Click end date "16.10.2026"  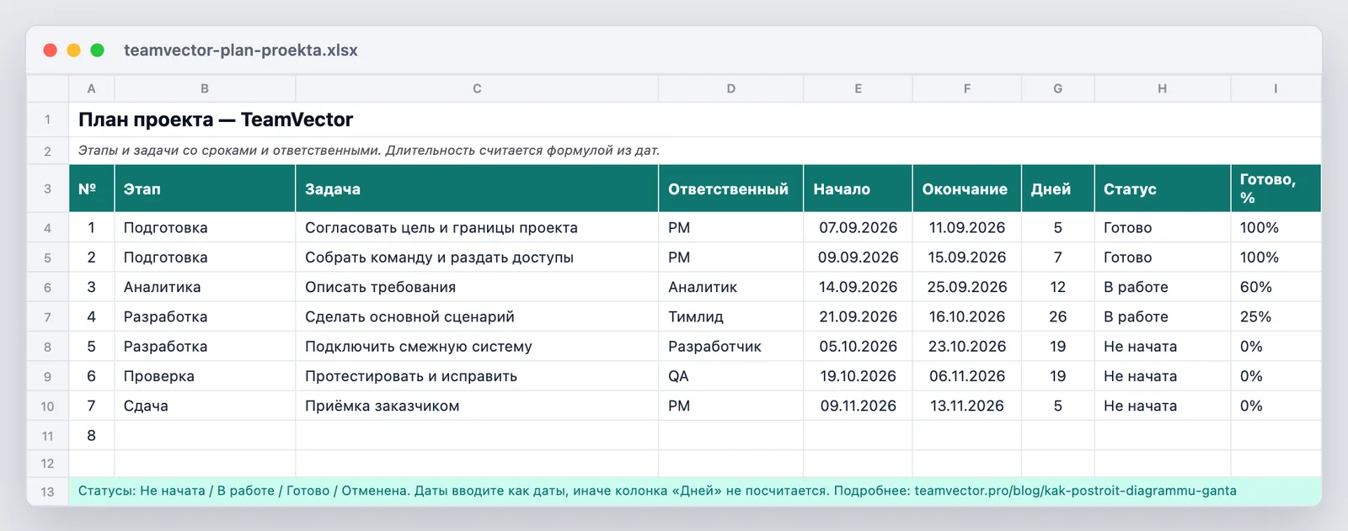tap(966, 316)
